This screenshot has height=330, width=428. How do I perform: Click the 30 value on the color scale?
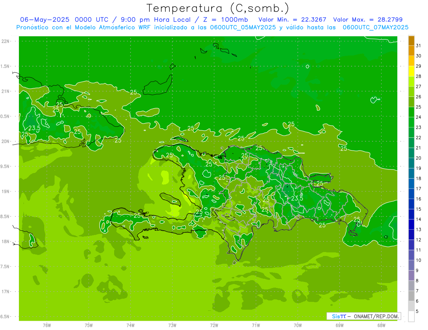[x=418, y=56]
